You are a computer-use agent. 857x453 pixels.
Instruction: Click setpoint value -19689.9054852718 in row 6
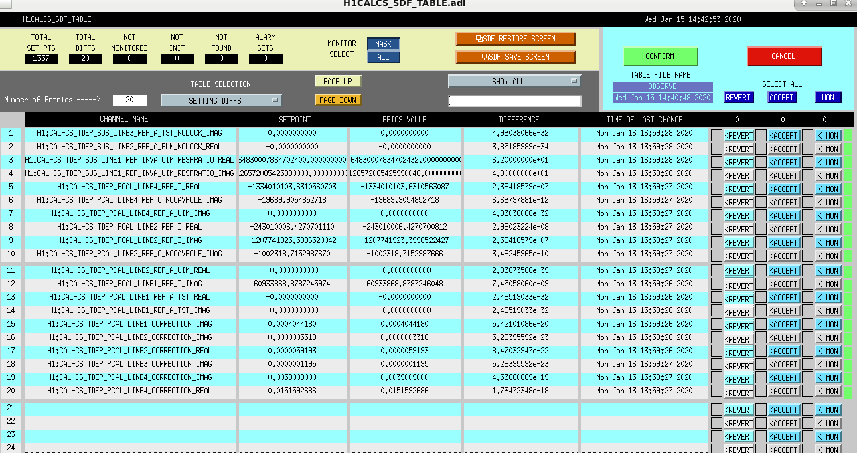click(293, 200)
